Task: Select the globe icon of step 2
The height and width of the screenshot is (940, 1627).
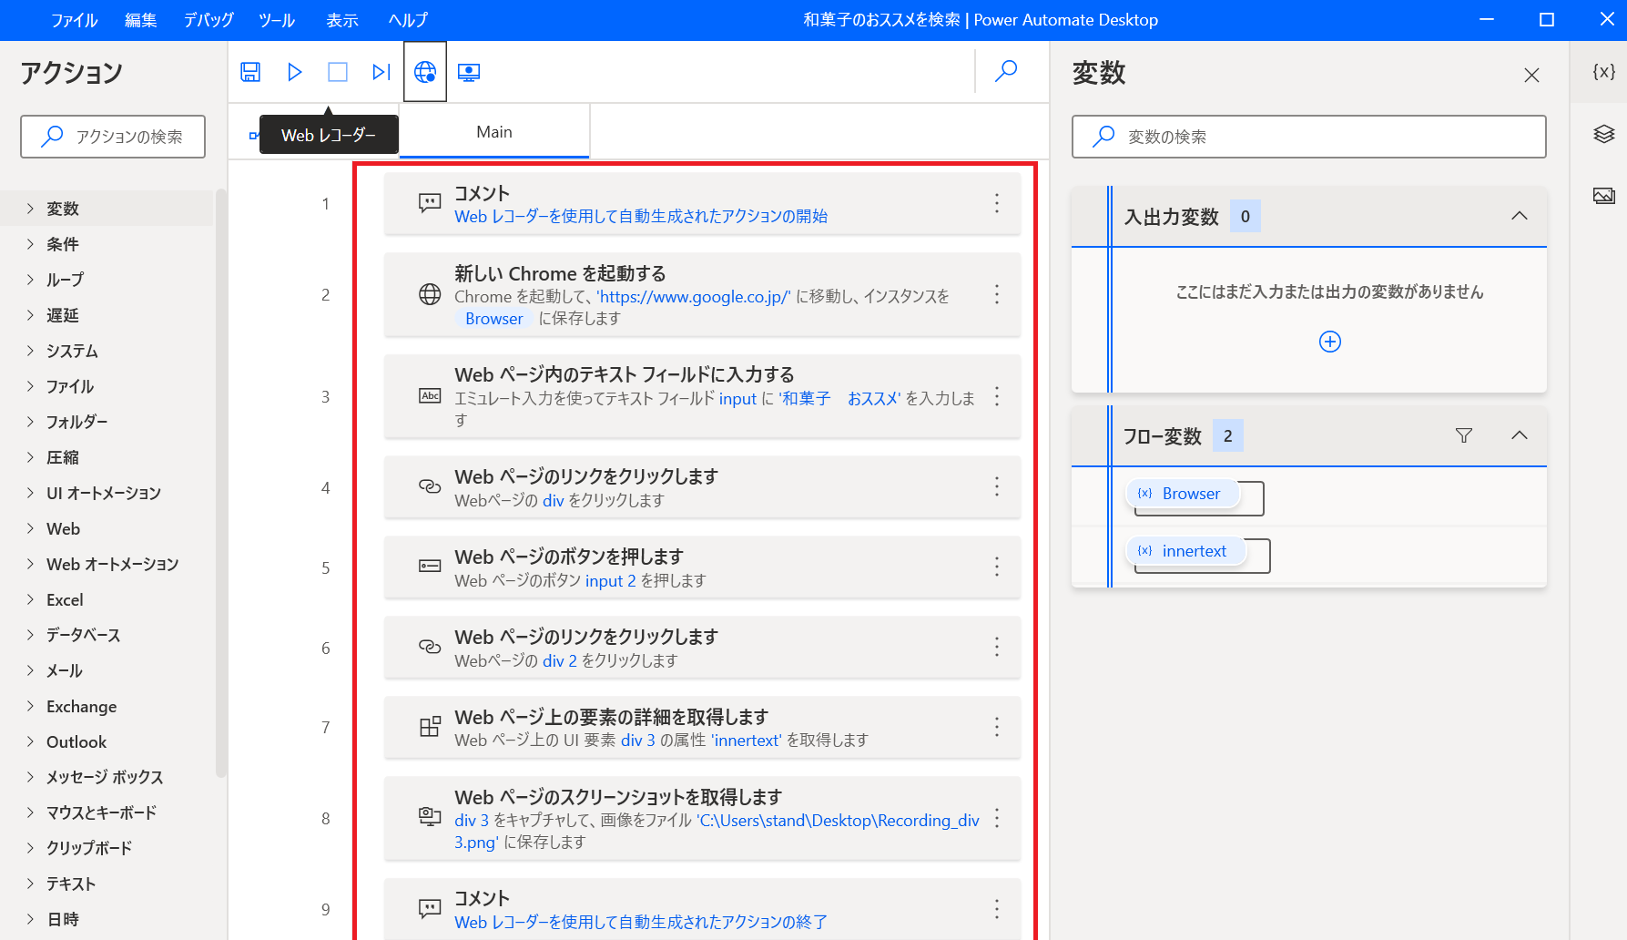Action: (430, 294)
